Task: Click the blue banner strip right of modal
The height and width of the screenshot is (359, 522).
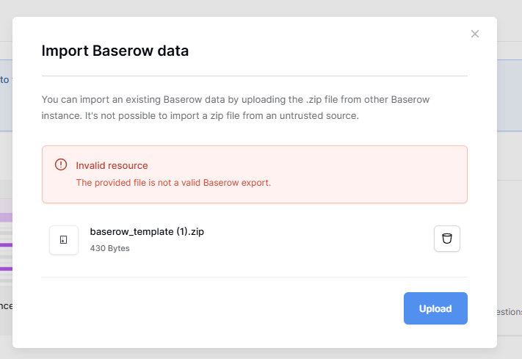Action: point(510,95)
